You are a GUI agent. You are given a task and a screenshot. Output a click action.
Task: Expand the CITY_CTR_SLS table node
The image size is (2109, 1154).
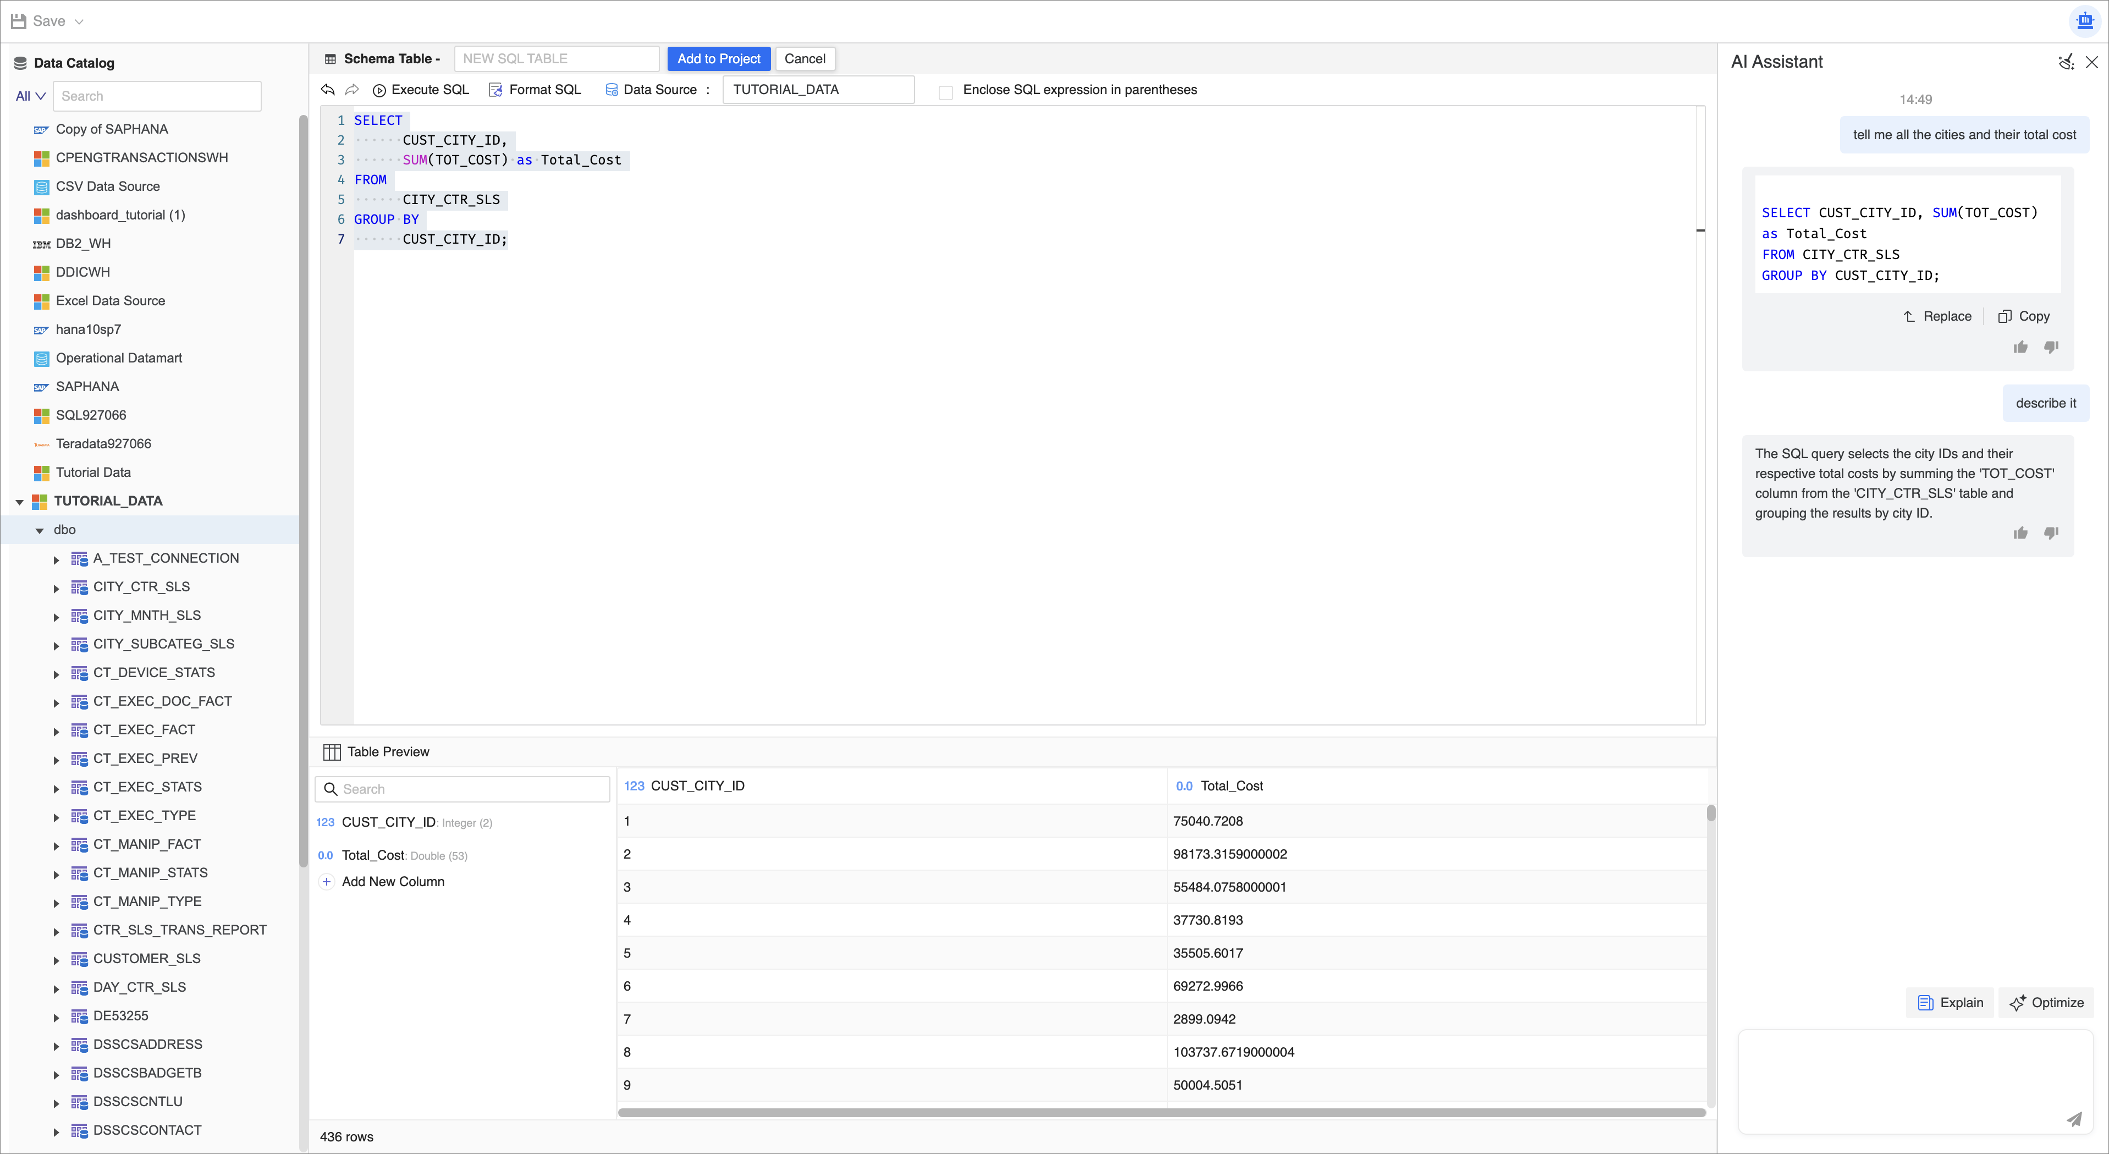57,588
